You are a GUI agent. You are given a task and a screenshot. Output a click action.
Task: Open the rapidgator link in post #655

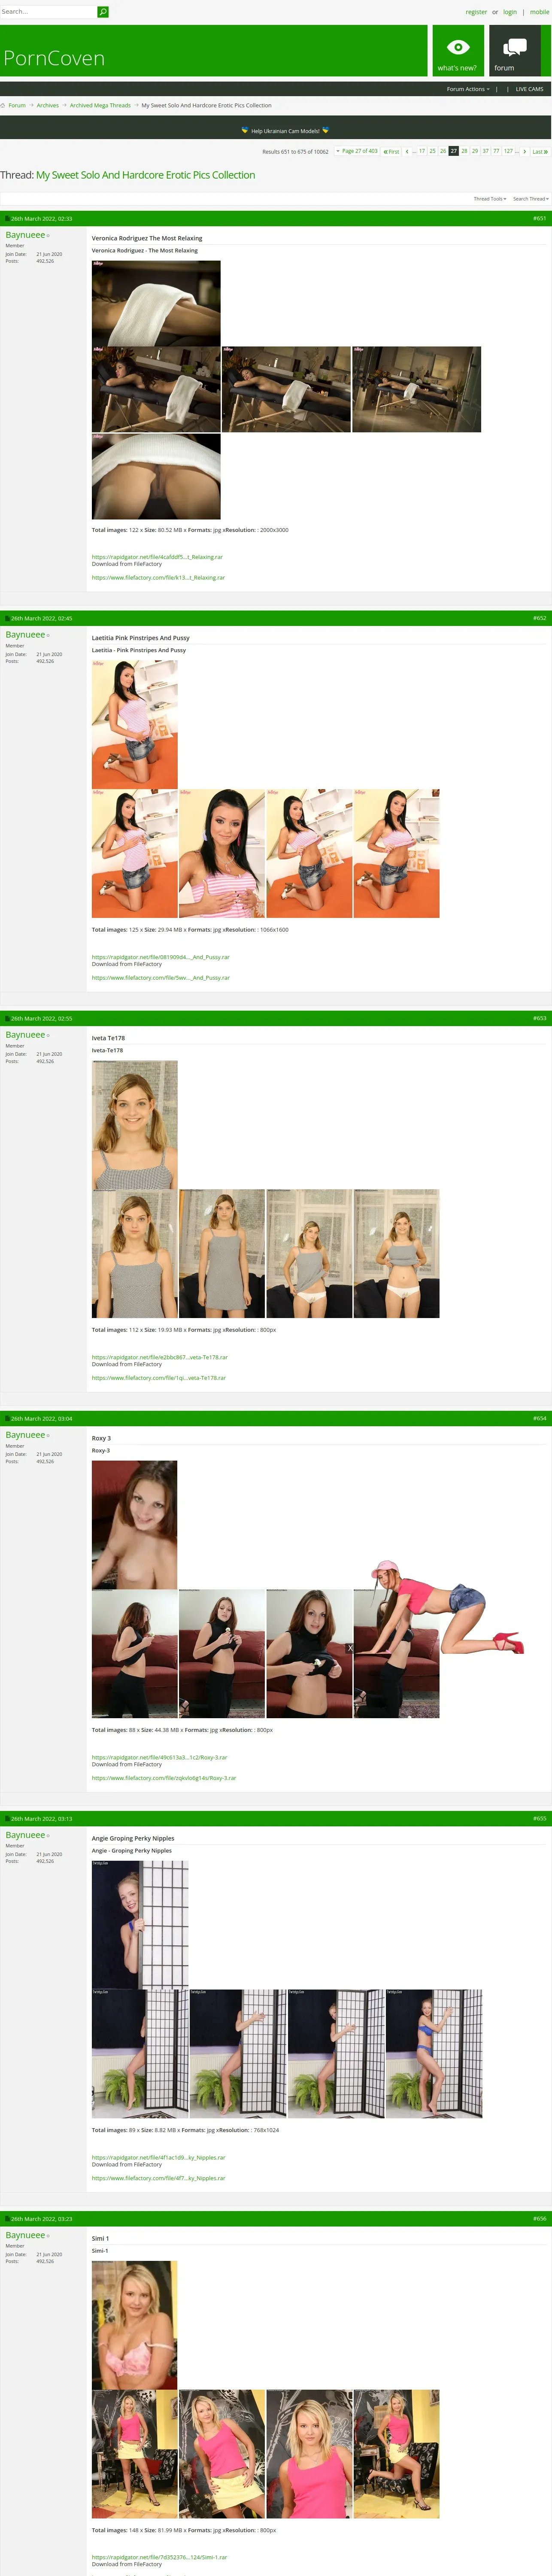click(x=159, y=2157)
